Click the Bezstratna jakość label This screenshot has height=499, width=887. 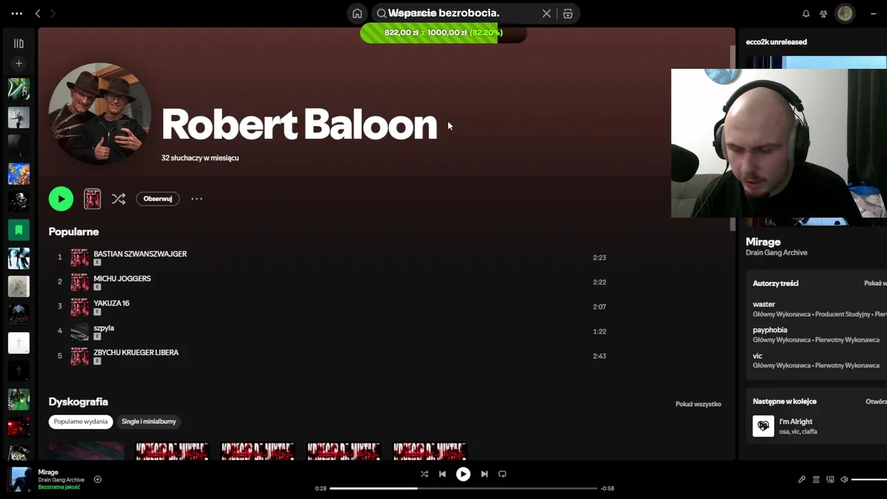click(x=59, y=487)
